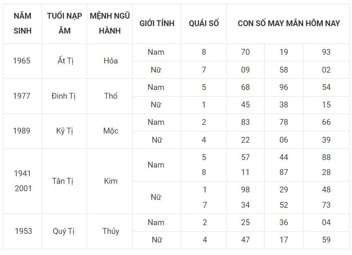
Task: Select the 1953 year cell
Action: [x=22, y=231]
